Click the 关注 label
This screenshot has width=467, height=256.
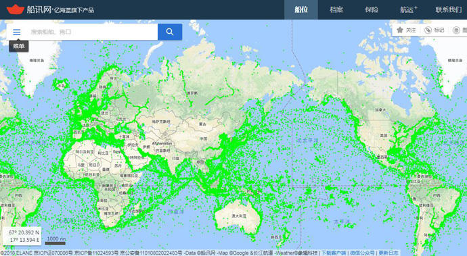click(411, 30)
